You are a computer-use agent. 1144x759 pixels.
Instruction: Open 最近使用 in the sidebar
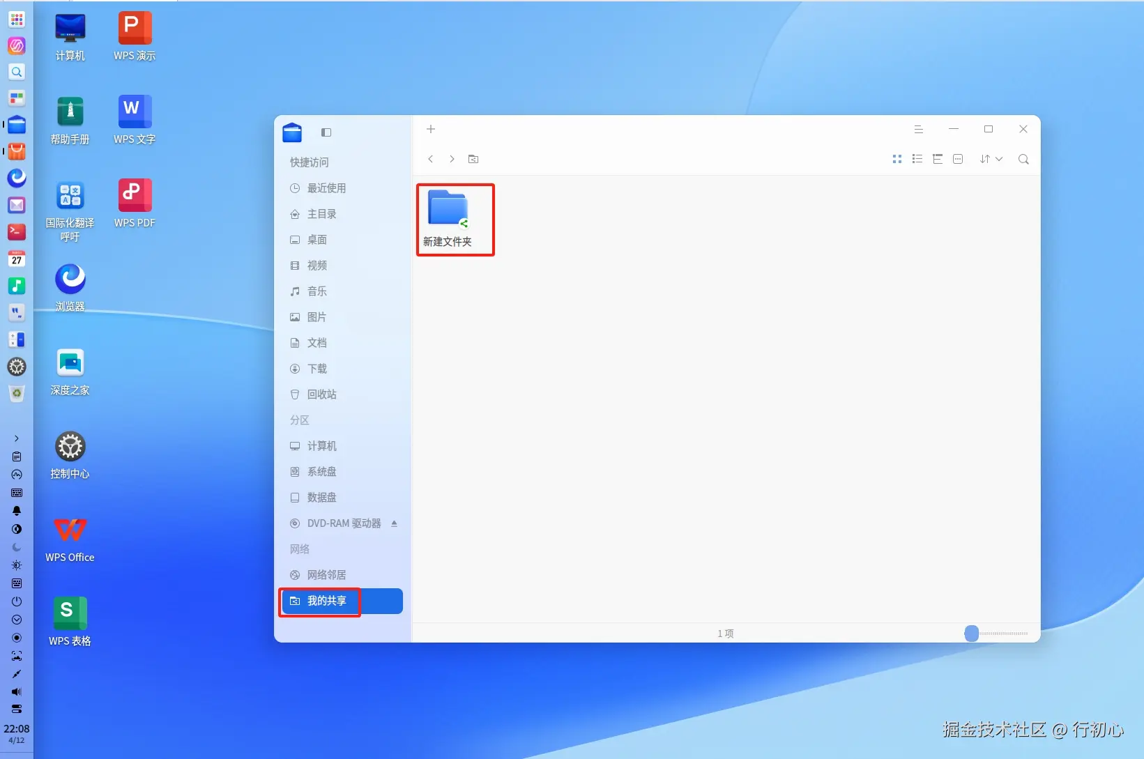(x=342, y=188)
